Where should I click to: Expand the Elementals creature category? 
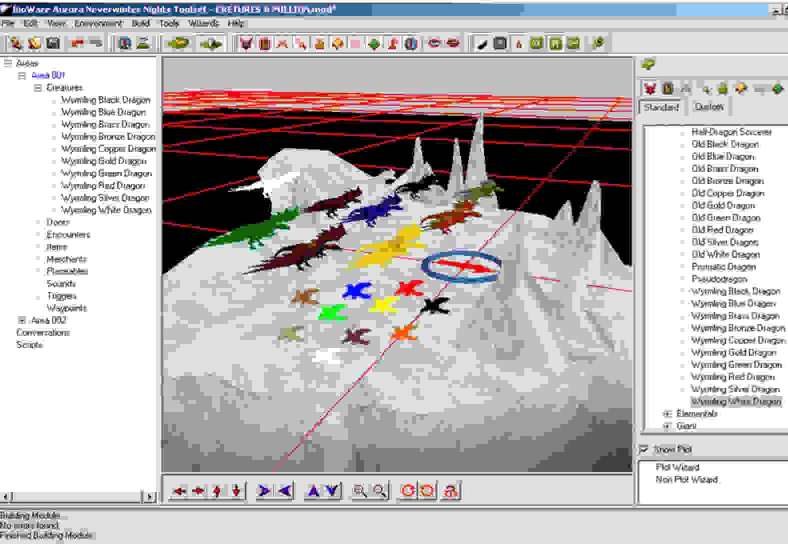tap(667, 413)
